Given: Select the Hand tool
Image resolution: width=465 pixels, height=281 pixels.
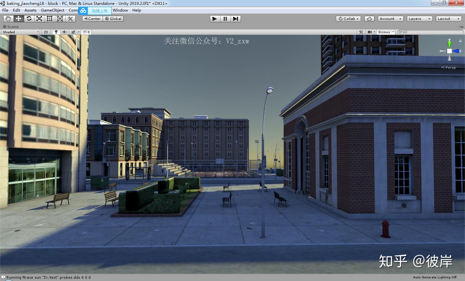Looking at the screenshot, I should [8, 19].
